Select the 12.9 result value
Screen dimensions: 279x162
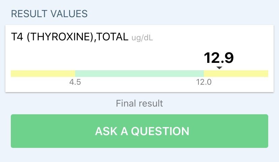[x=219, y=58]
